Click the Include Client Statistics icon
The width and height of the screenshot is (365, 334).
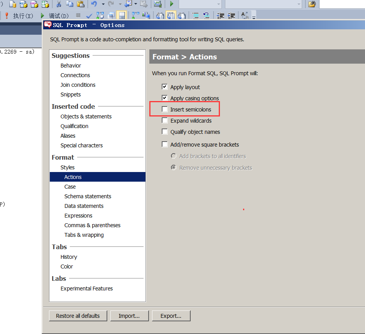[x=146, y=15]
